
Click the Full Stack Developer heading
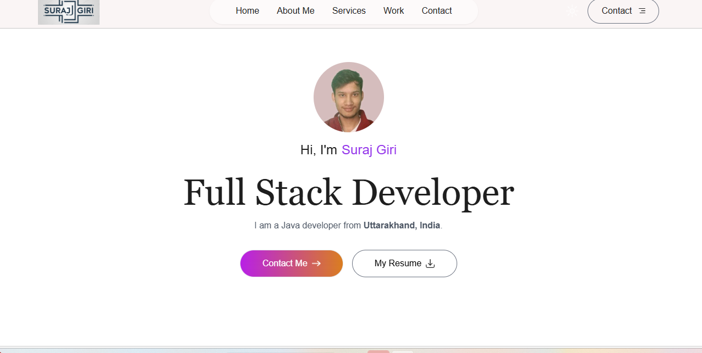coord(349,193)
